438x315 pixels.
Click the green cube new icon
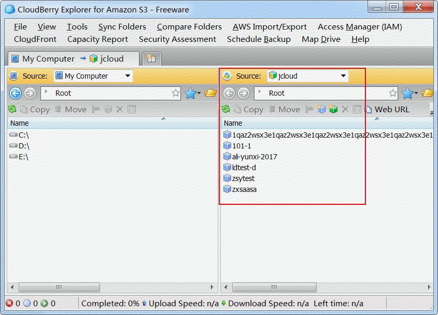pos(333,109)
